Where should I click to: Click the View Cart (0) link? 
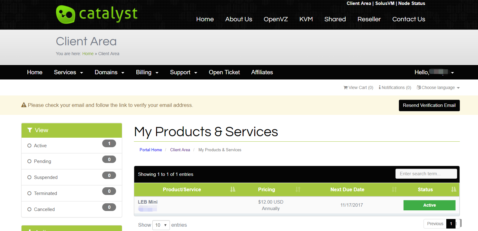(x=358, y=87)
